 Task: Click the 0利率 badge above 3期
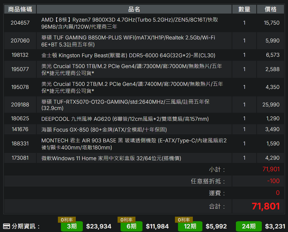[x=67, y=219]
